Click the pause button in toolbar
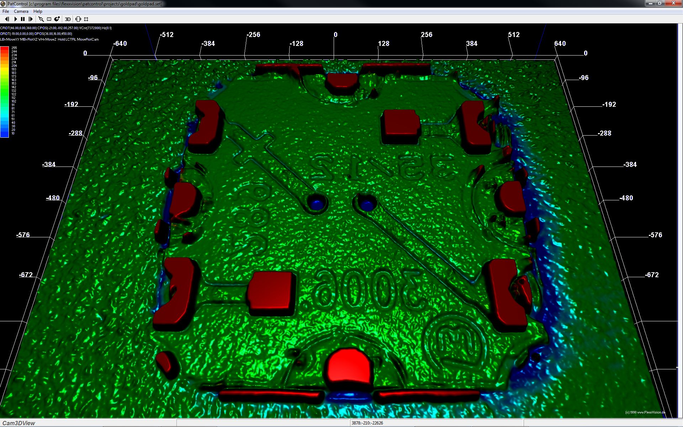 (23, 19)
